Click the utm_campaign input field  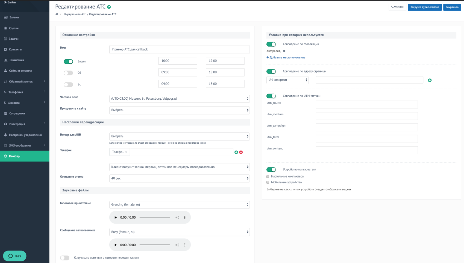367,127
